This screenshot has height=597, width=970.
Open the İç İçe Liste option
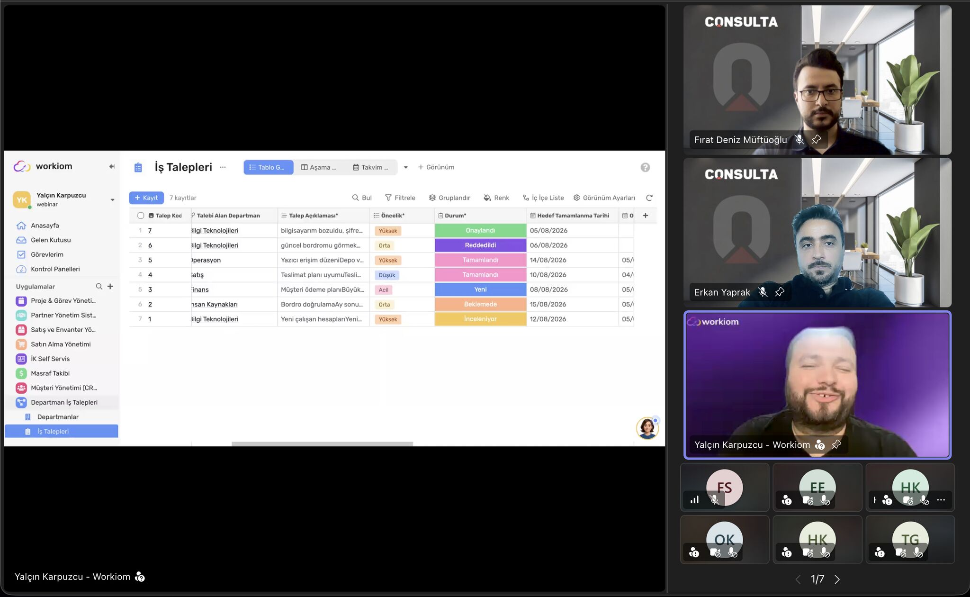tap(543, 198)
